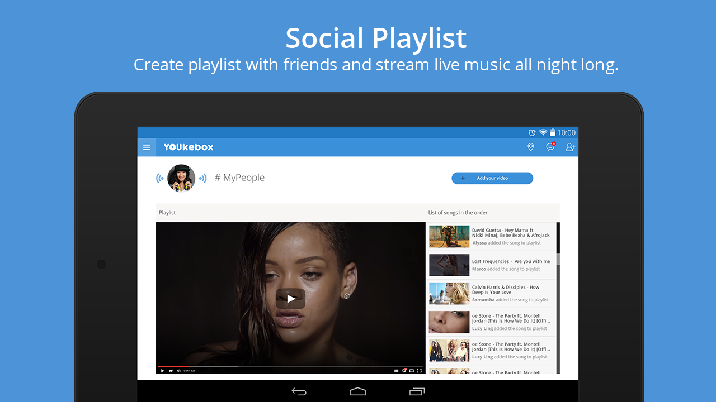Select Calvin Harris How Deep thumbnail
This screenshot has width=716, height=402.
pyautogui.click(x=449, y=294)
